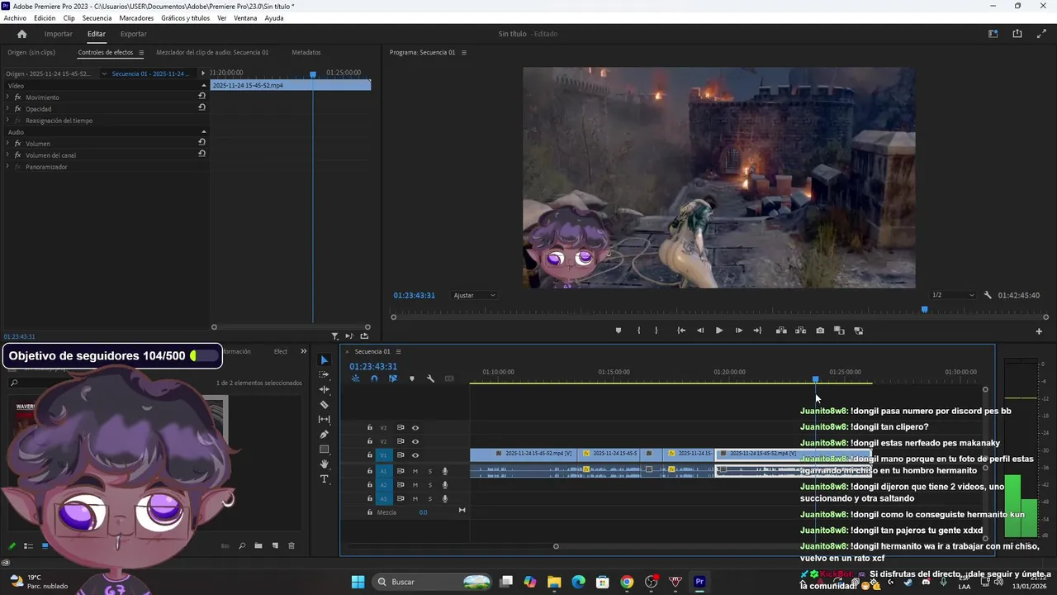Toggle timeline Snap magnet
The width and height of the screenshot is (1057, 595).
(374, 378)
